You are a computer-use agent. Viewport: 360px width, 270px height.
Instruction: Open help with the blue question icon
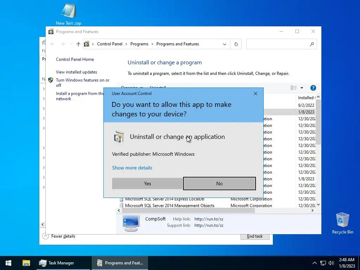pos(313,88)
